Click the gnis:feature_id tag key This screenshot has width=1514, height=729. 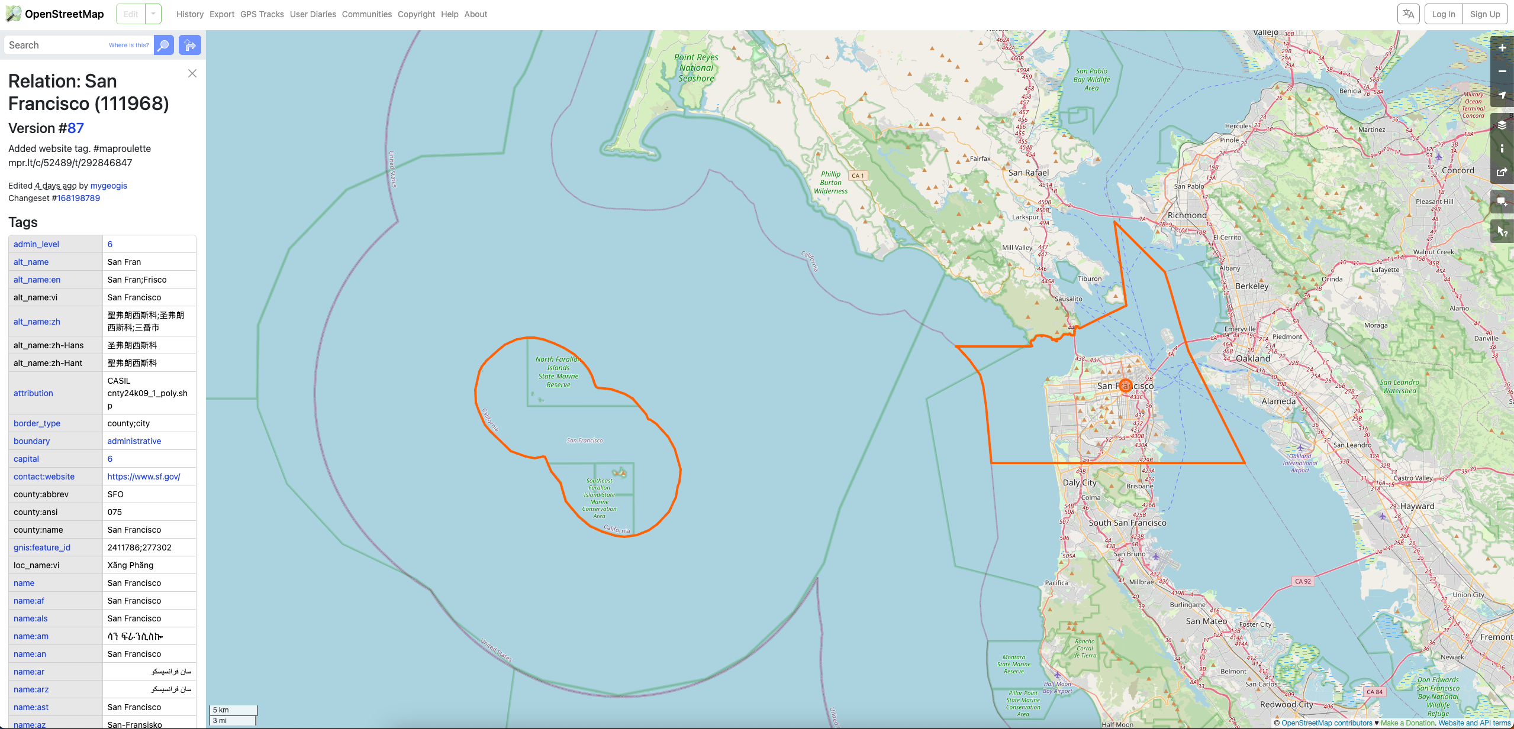tap(42, 547)
